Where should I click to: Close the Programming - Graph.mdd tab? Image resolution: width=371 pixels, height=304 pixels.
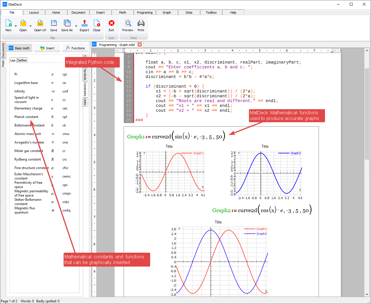coord(140,45)
